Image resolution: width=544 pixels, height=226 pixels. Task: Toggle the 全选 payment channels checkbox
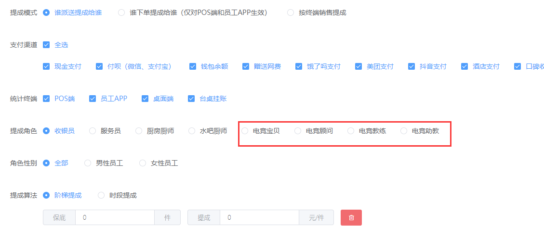click(x=46, y=45)
